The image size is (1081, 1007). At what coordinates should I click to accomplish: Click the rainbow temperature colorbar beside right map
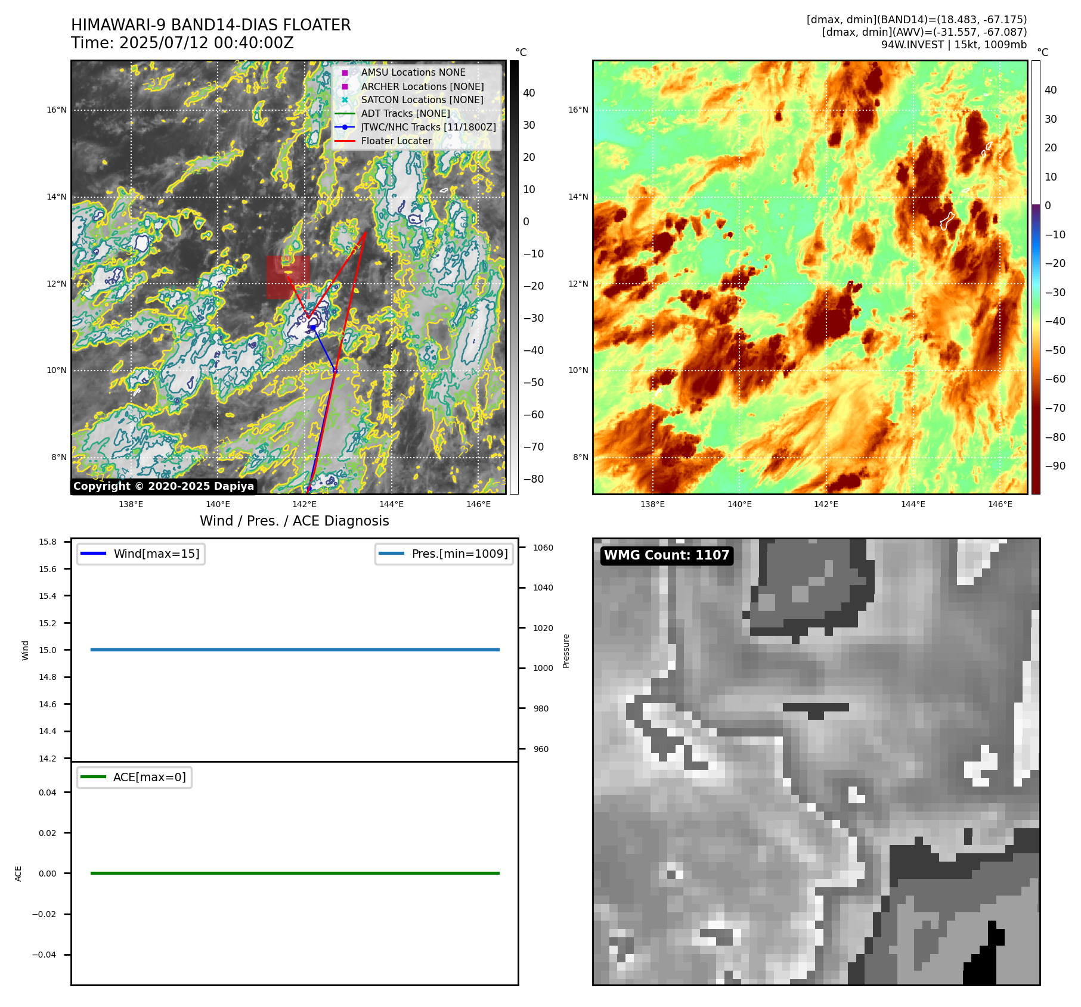[x=1036, y=277]
